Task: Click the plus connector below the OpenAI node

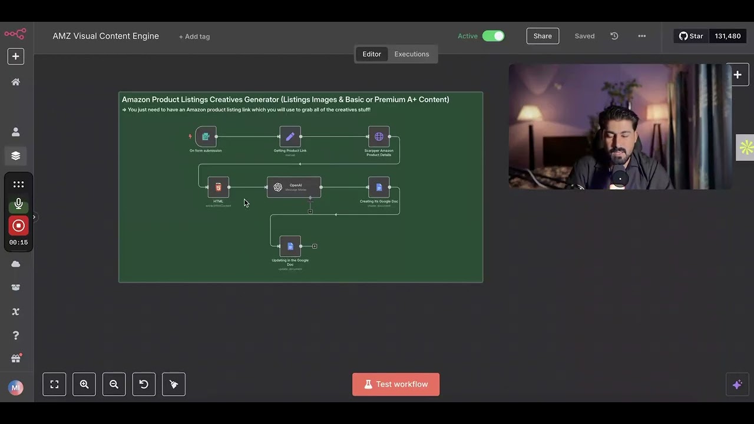Action: pos(310,211)
